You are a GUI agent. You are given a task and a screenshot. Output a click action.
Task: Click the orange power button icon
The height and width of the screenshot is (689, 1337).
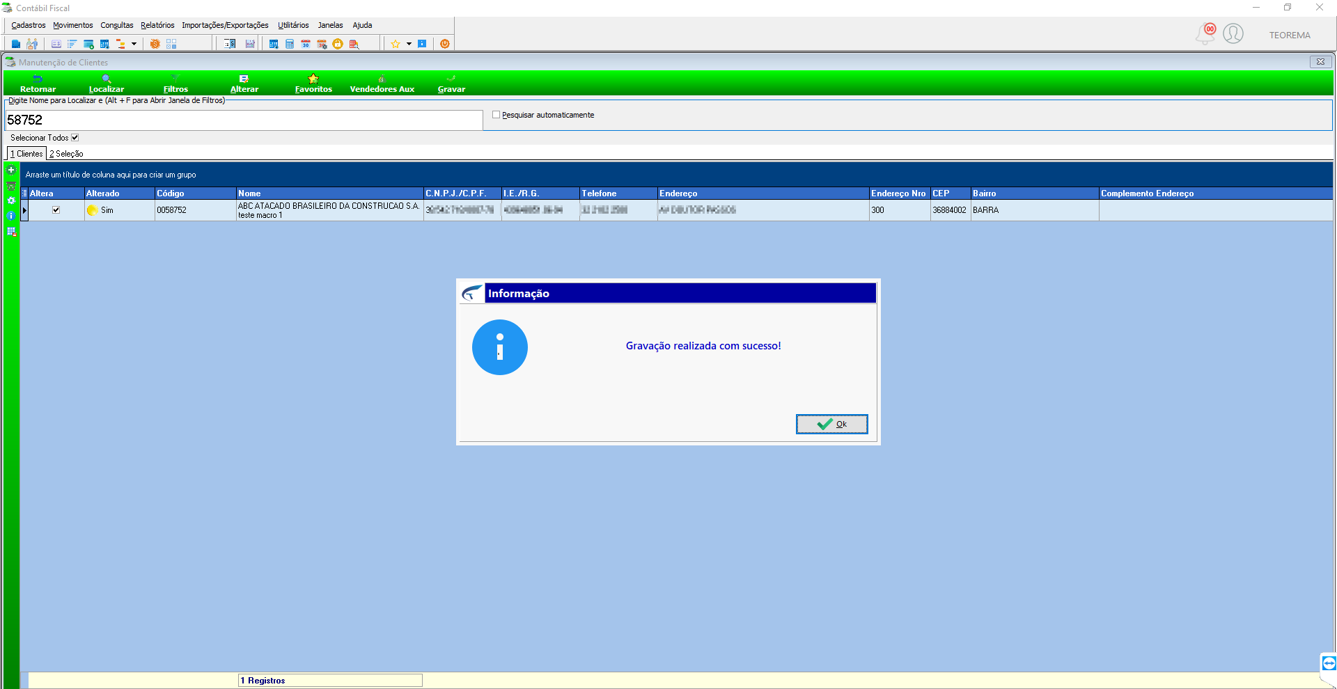tap(445, 44)
